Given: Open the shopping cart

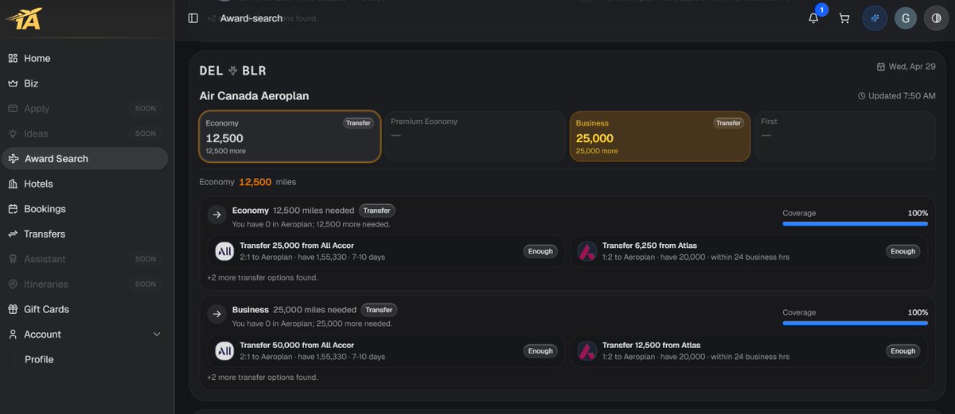Looking at the screenshot, I should pos(844,18).
